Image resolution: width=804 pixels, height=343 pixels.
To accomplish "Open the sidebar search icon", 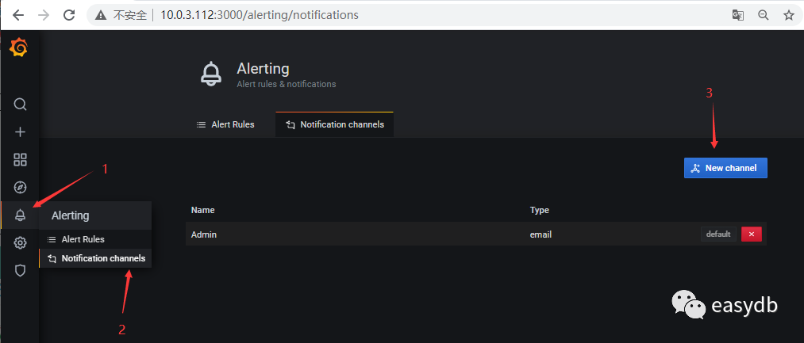I will (20, 105).
